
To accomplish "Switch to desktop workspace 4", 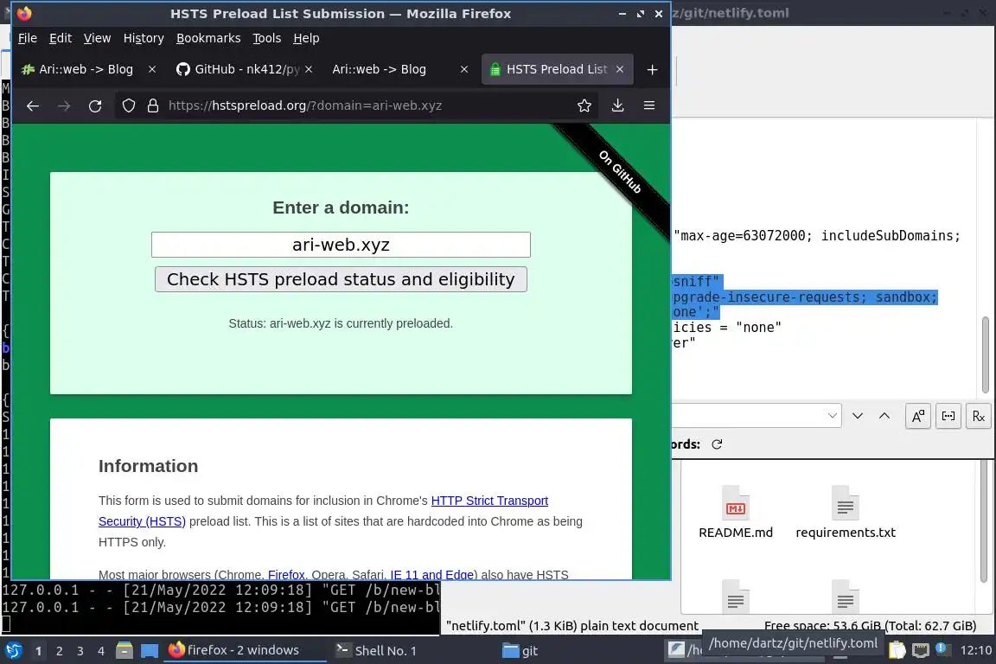I will [101, 651].
